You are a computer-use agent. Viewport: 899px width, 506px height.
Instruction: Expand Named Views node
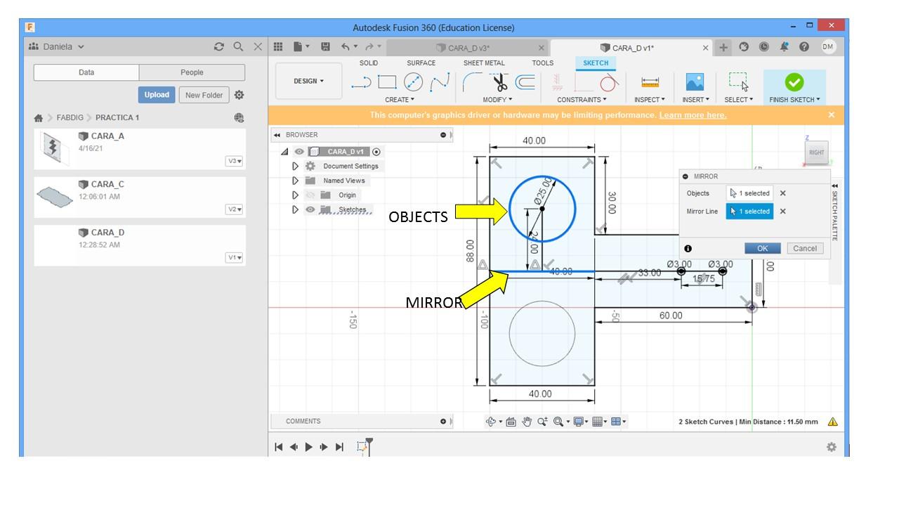tap(296, 181)
